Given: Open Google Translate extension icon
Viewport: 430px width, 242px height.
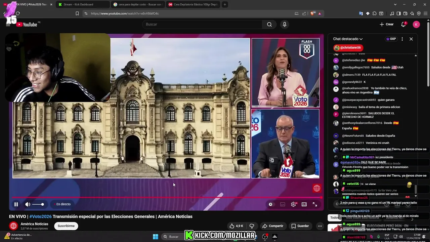Looking at the screenshot, I should coord(361,13).
